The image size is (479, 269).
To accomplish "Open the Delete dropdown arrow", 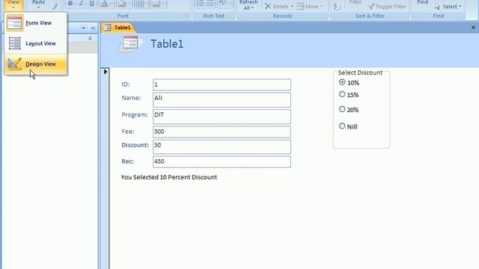I will click(x=292, y=7).
